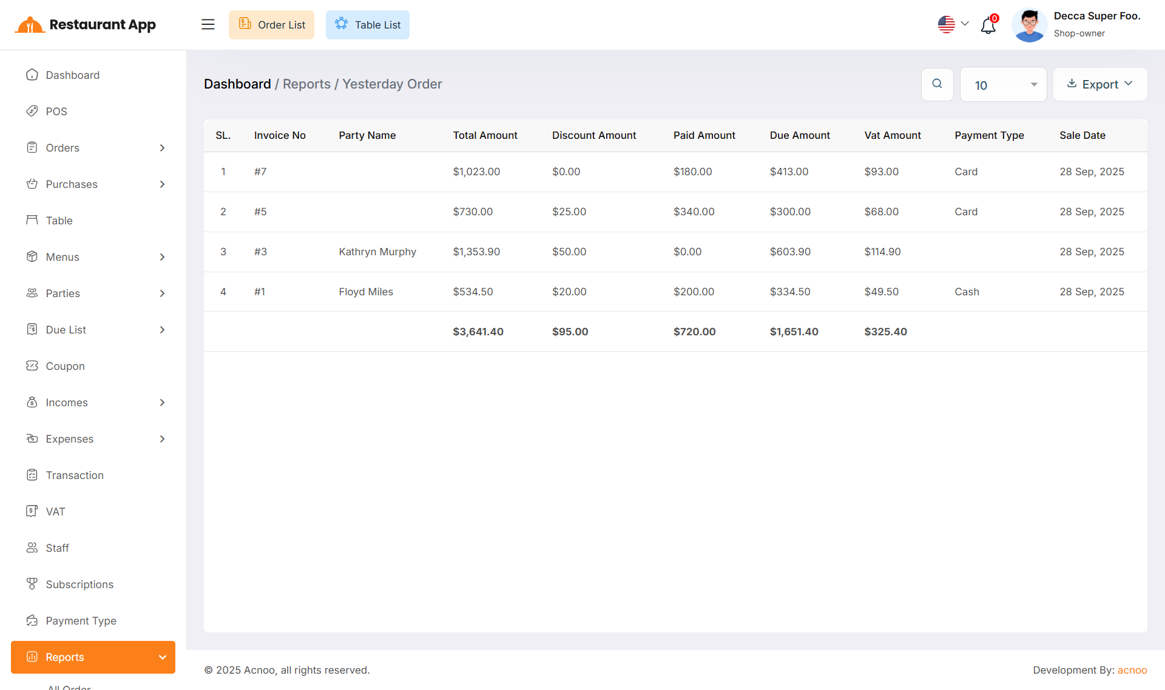Click the POS icon in sidebar
Viewport: 1165px width, 690px height.
point(32,111)
